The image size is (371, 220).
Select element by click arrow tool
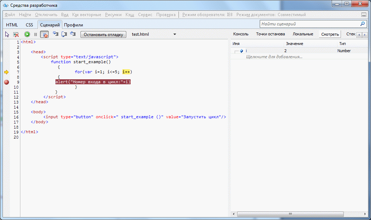click(x=7, y=35)
